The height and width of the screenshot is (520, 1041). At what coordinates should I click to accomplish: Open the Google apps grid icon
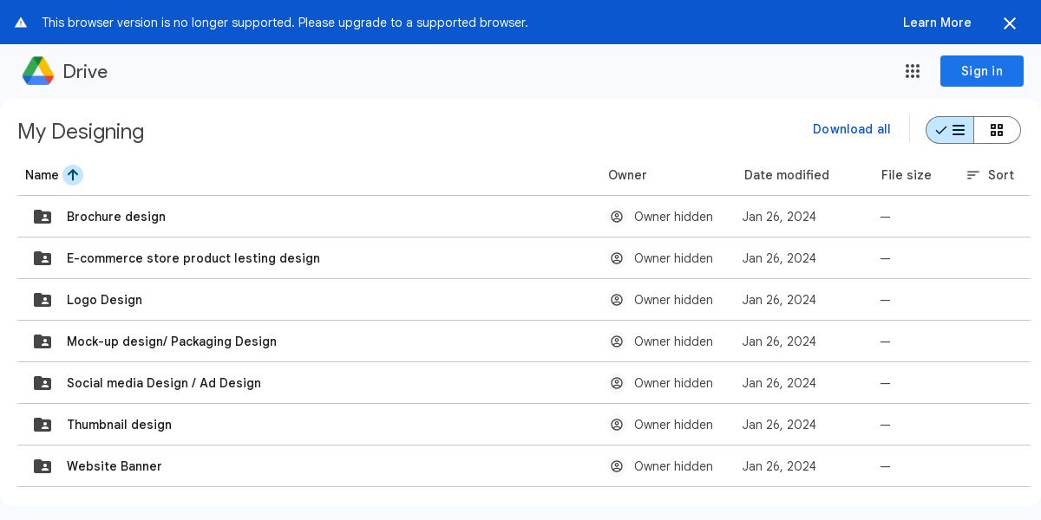913,71
